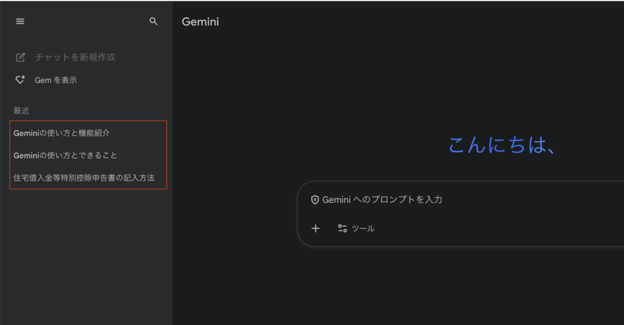The image size is (624, 325).
Task: Click the Gem heart-sparkle icon
Action: [20, 80]
